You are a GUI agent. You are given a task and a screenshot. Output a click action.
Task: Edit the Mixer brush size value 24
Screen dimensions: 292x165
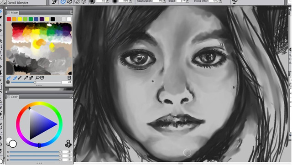[x=67, y=82]
